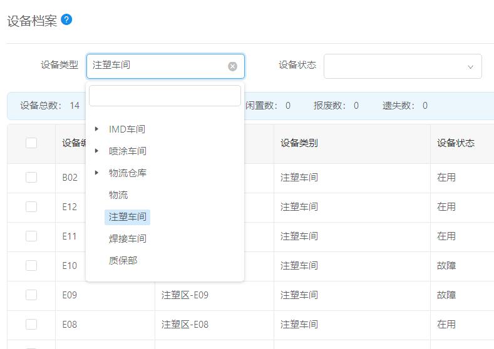Image resolution: width=494 pixels, height=349 pixels.
Task: Expand the 物流仓库 tree node arrow
Action: click(x=96, y=173)
